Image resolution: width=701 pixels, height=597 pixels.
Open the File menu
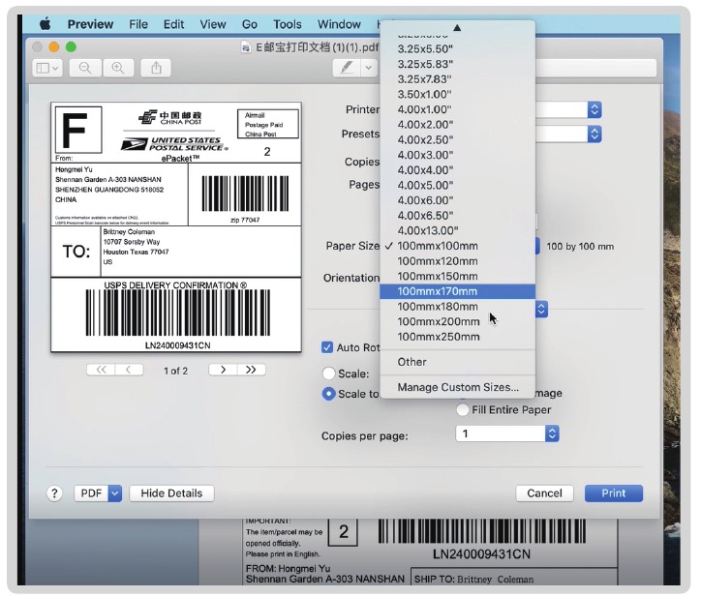[138, 24]
